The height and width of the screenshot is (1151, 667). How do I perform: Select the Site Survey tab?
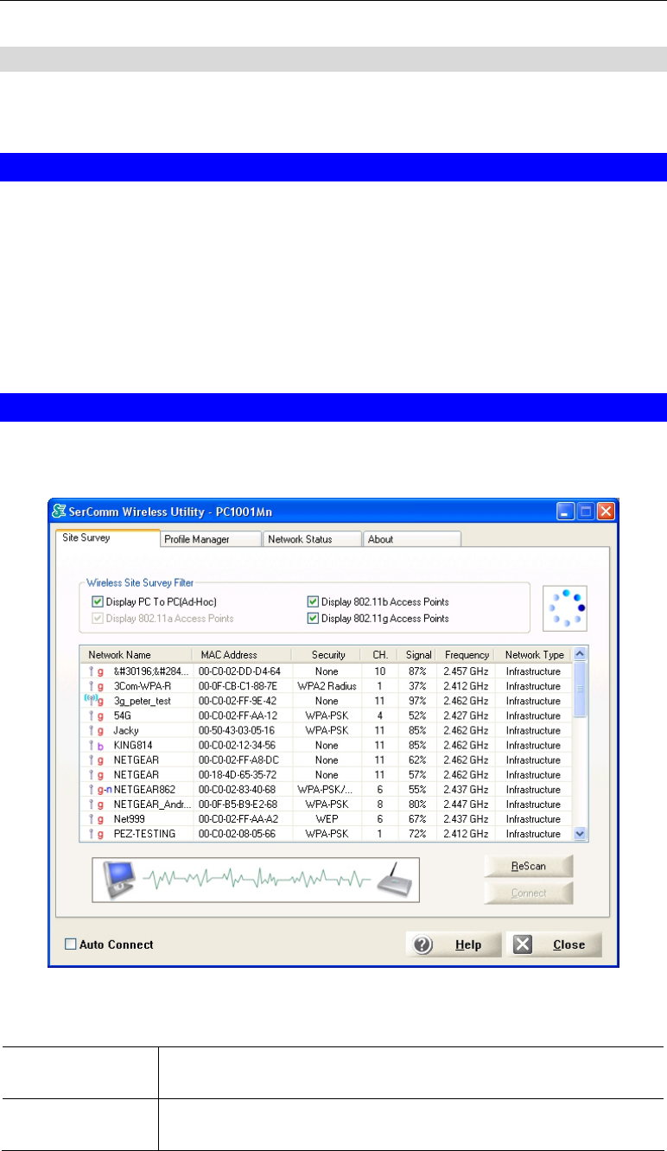107,537
